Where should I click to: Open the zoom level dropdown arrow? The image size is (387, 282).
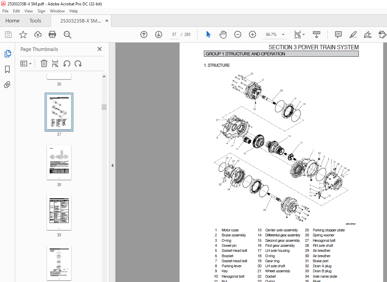click(x=283, y=35)
